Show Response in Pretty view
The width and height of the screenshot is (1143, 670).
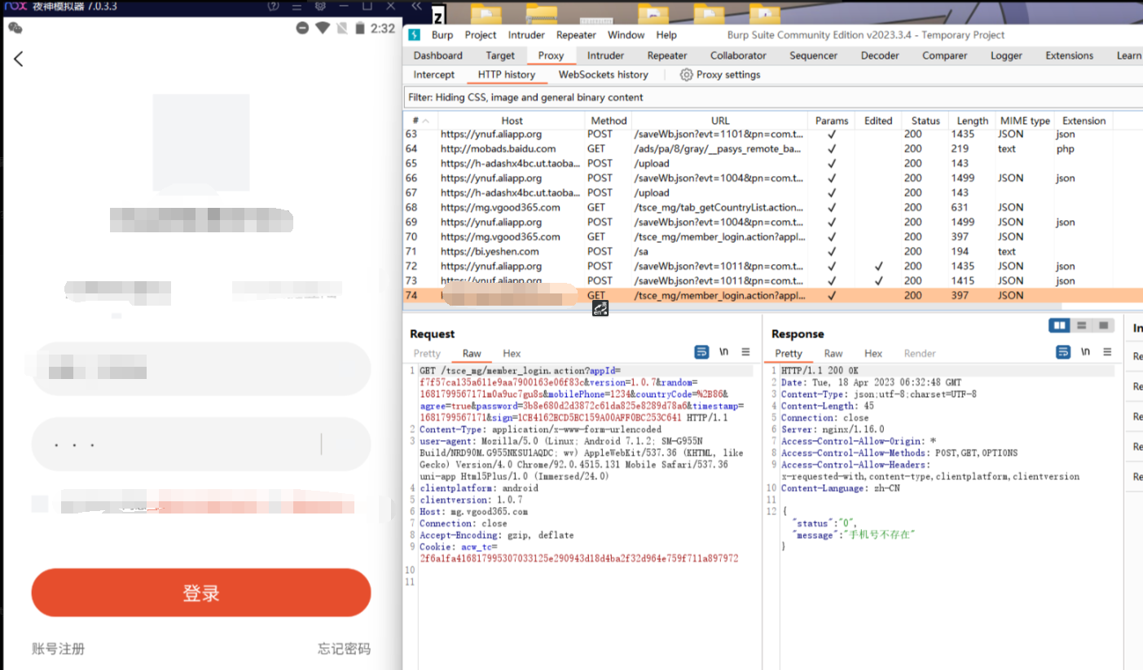tap(788, 353)
